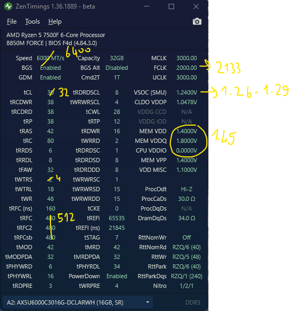Click the ProcOdt Hi-Z value
Image resolution: width=289 pixels, height=311 pixels.
(x=186, y=189)
